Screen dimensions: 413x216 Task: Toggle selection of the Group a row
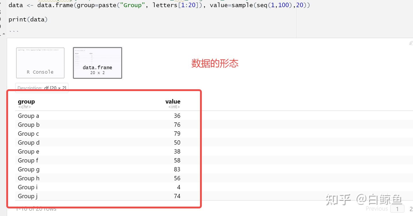(28, 116)
